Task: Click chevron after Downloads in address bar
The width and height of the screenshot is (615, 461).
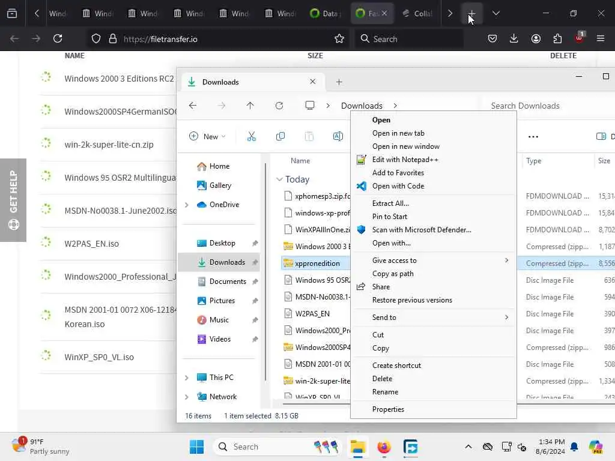Action: [395, 106]
